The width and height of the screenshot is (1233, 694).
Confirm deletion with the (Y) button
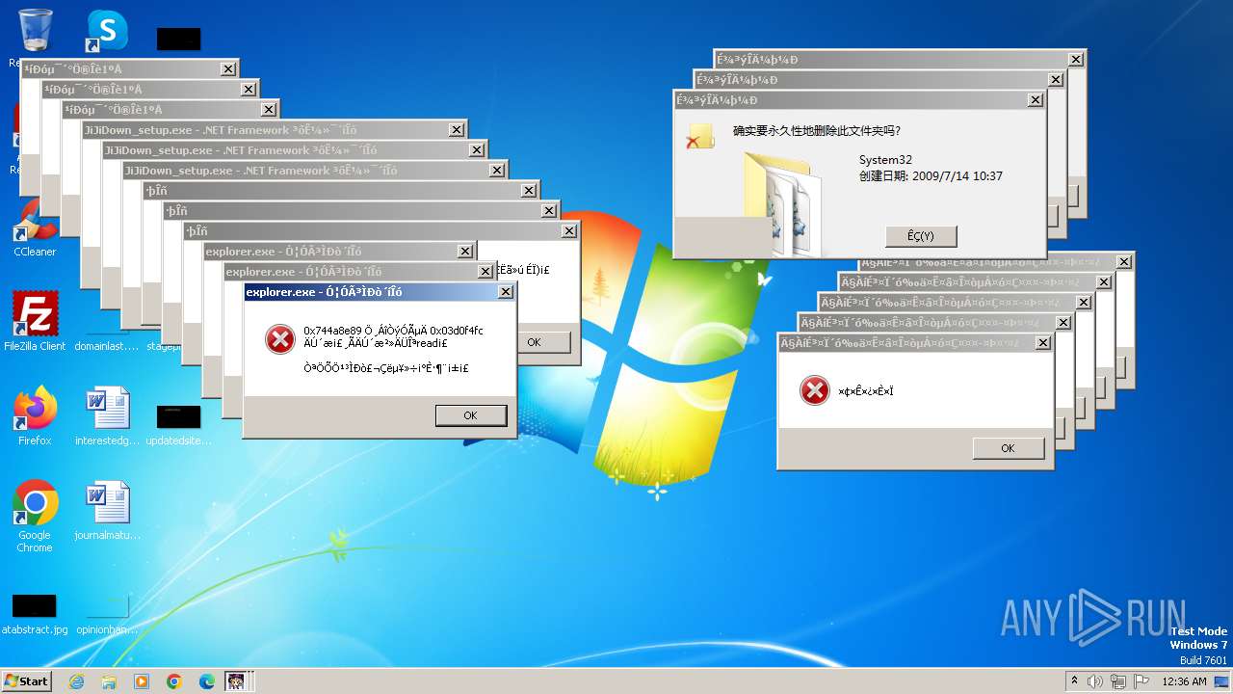[921, 236]
